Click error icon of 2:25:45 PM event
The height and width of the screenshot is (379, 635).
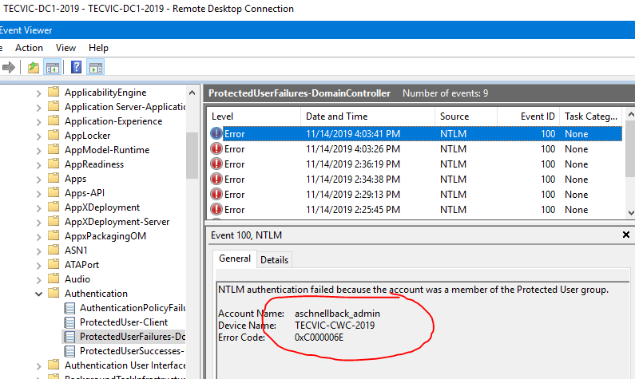point(216,210)
